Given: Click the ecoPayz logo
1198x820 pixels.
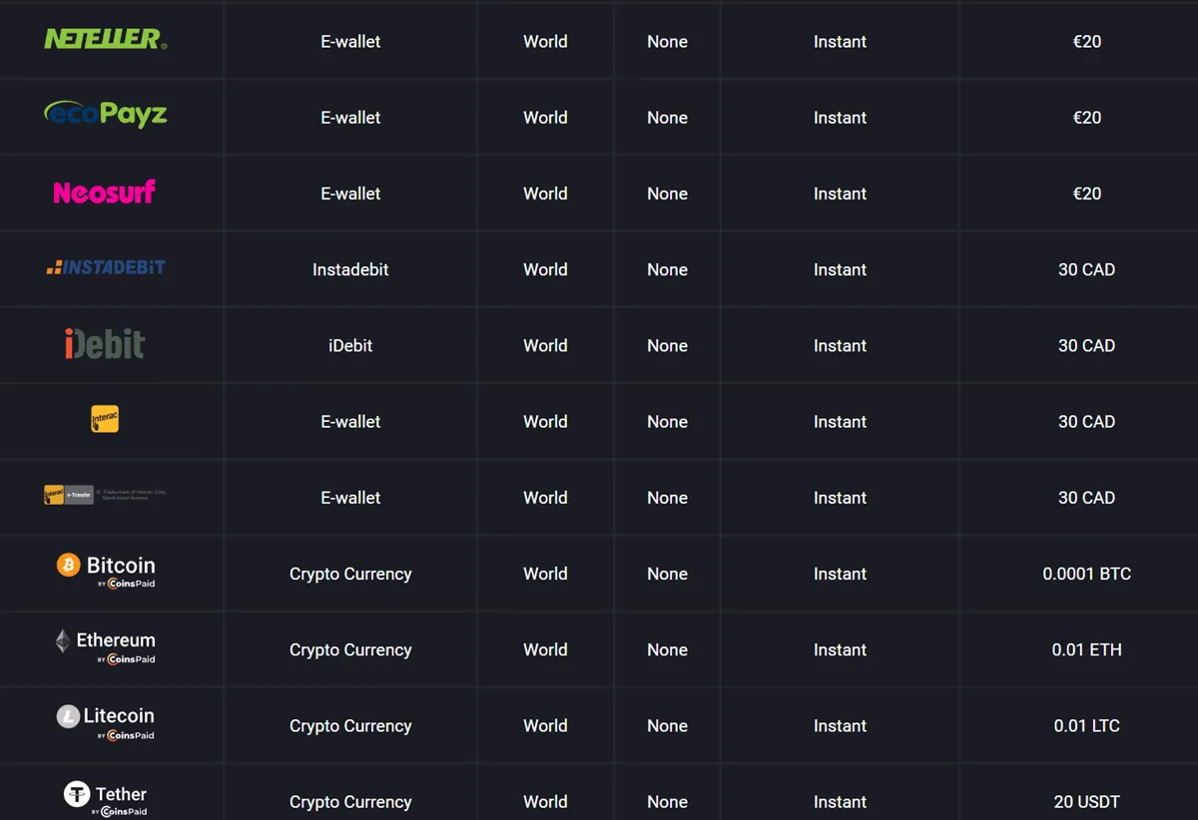Looking at the screenshot, I should [x=105, y=115].
